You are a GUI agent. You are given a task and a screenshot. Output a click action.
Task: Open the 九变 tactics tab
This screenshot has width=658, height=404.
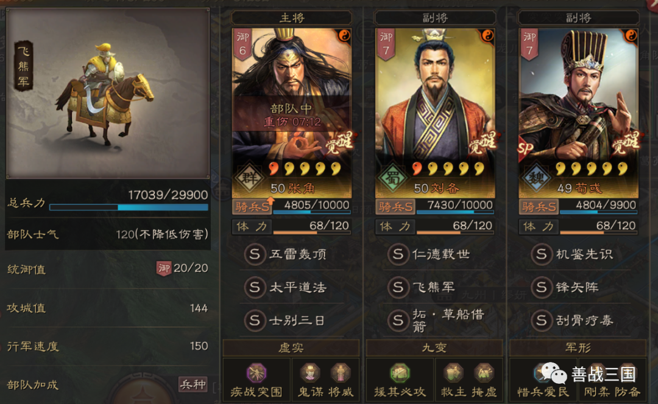434,348
